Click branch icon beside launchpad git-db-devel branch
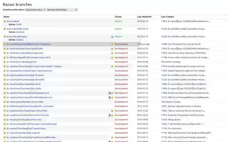The width and height of the screenshot is (228, 142). tap(5, 75)
